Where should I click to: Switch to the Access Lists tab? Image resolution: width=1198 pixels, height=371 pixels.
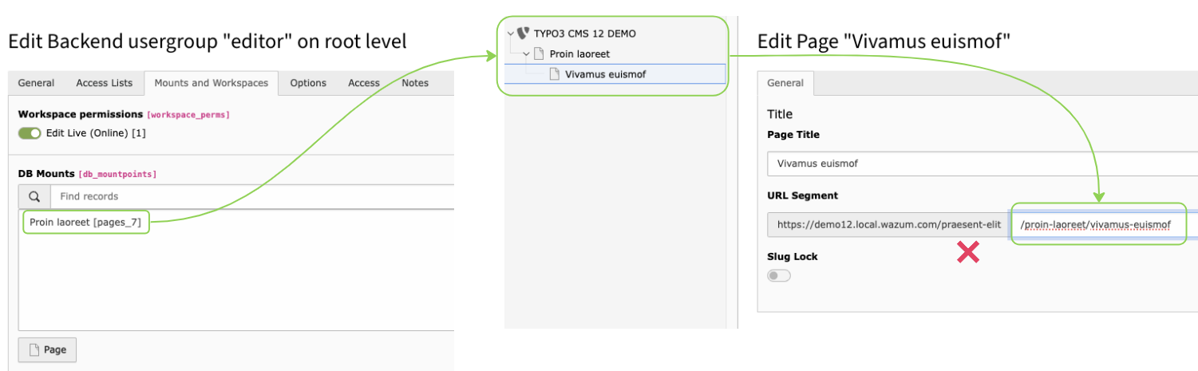(104, 83)
